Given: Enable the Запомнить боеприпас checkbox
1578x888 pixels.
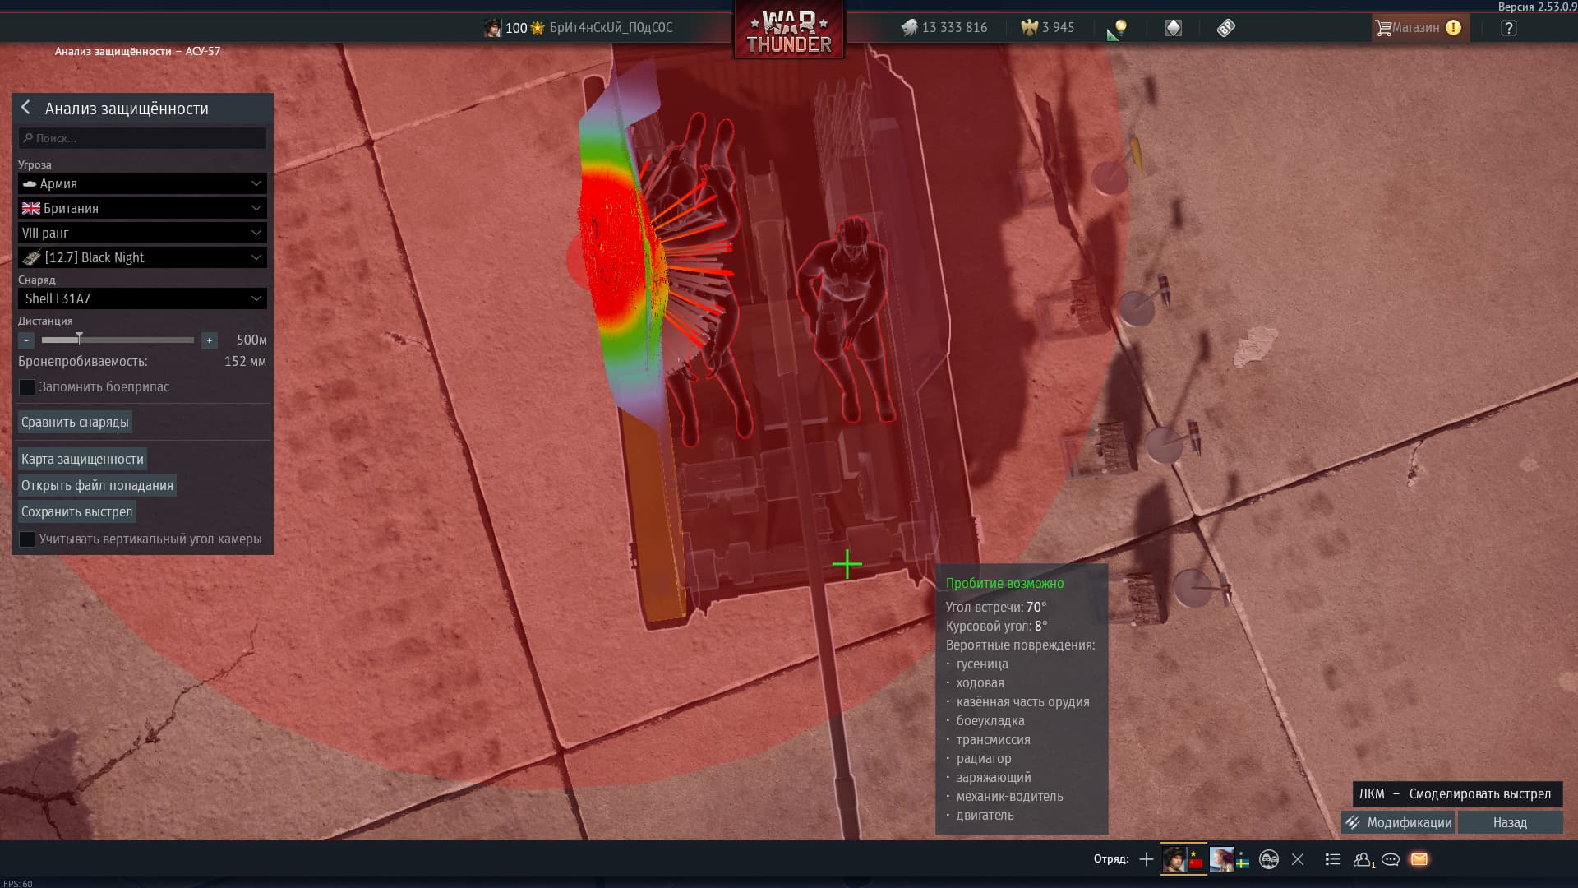Looking at the screenshot, I should click(27, 387).
